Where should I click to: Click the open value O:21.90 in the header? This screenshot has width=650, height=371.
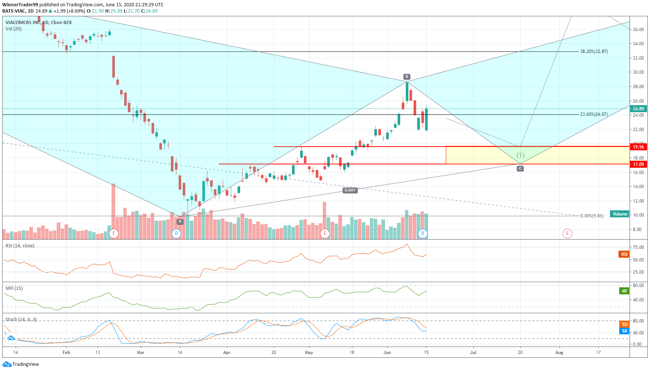96,11
